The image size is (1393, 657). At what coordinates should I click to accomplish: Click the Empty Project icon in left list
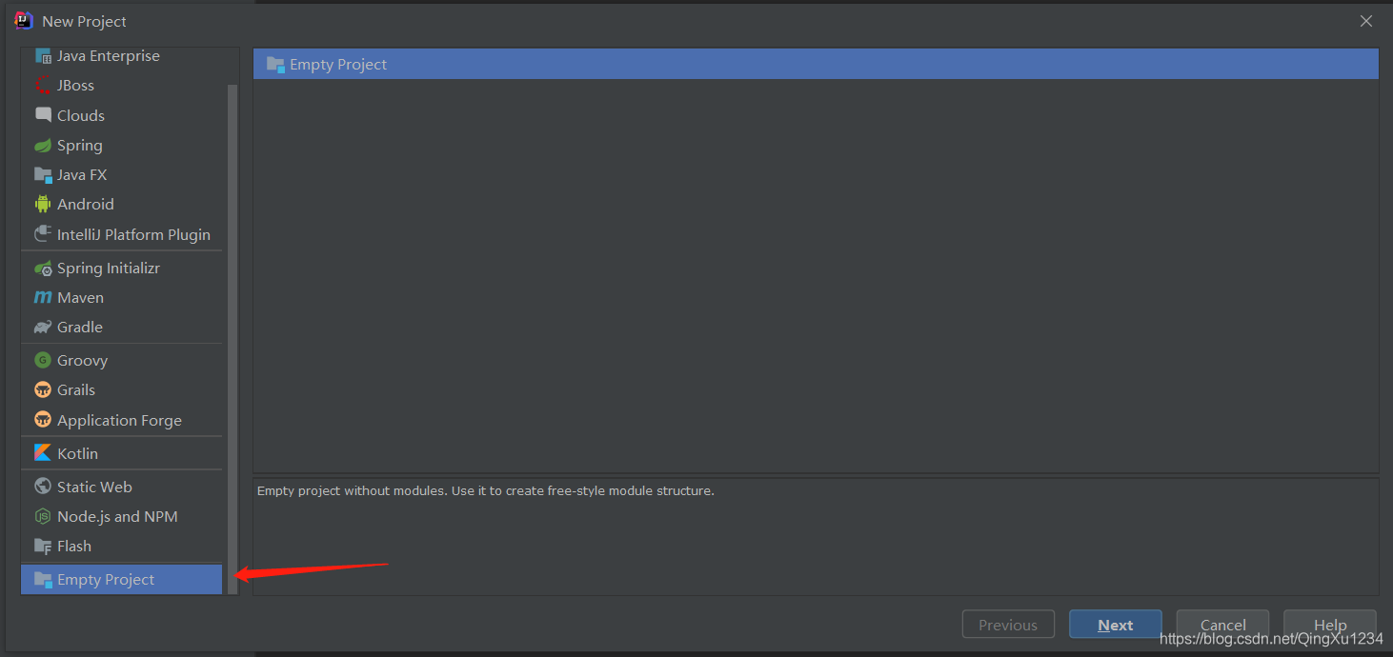pos(43,580)
